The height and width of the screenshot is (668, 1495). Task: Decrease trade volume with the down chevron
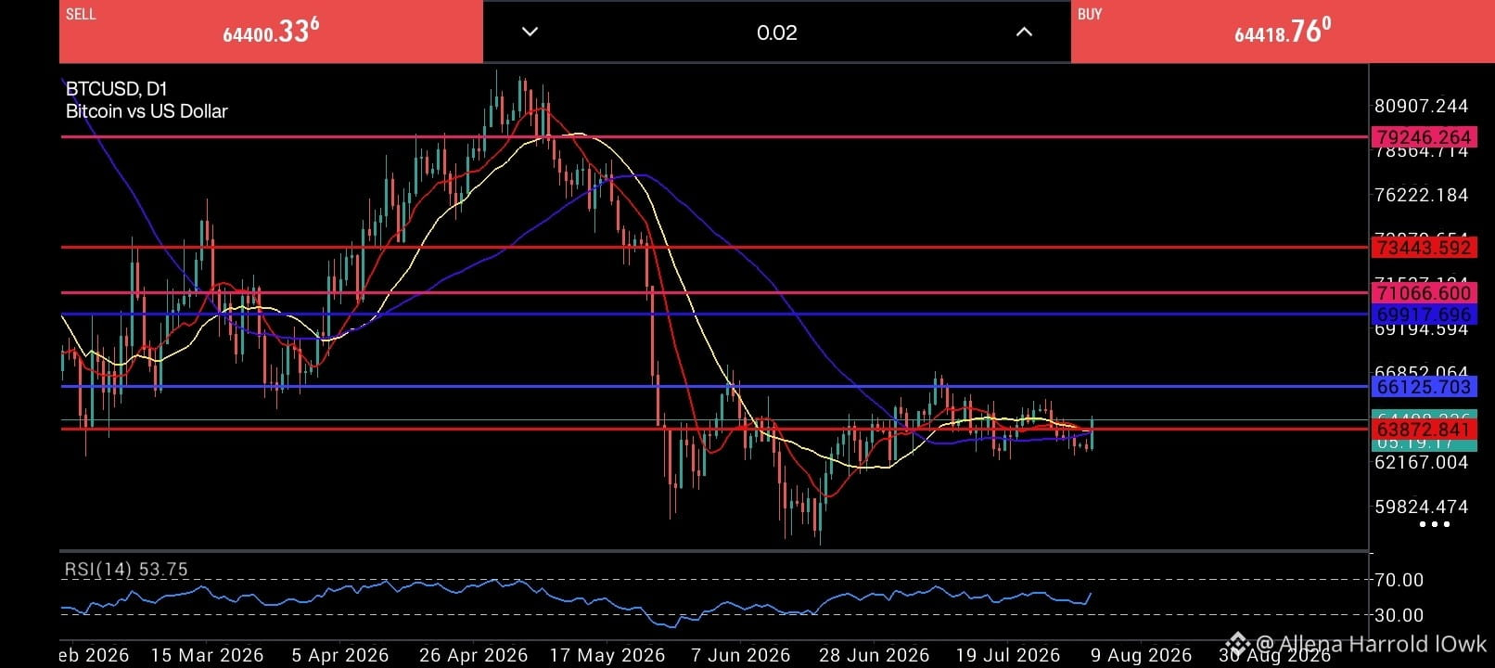[530, 32]
